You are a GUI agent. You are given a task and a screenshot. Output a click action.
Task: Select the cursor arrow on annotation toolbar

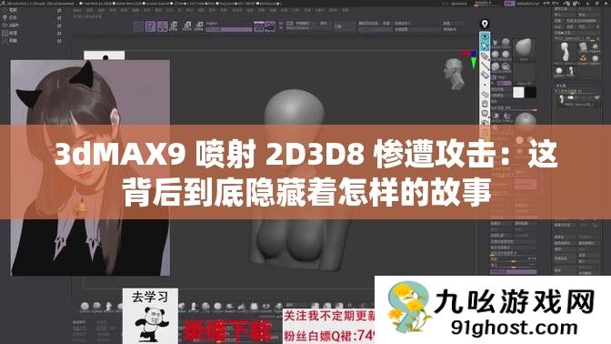tap(485, 46)
